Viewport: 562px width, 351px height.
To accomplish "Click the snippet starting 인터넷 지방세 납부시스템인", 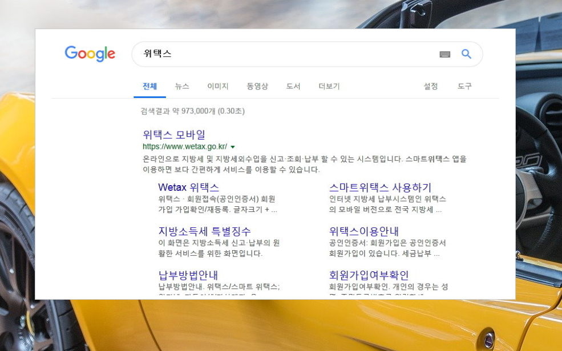I will 387,204.
